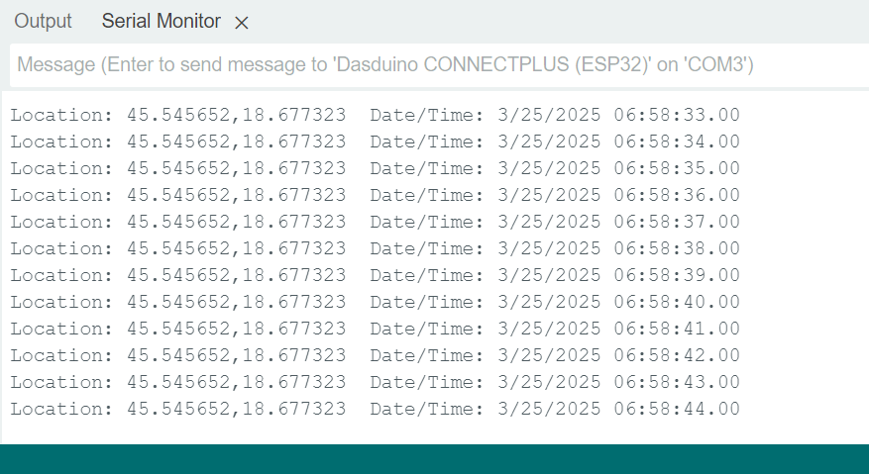Screen dimensions: 869x474
Task: Click the 06:58:34.00 timestamp
Action: pos(676,142)
